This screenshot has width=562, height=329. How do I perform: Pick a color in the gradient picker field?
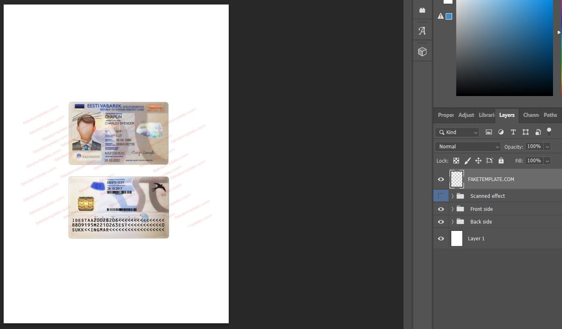[504, 47]
